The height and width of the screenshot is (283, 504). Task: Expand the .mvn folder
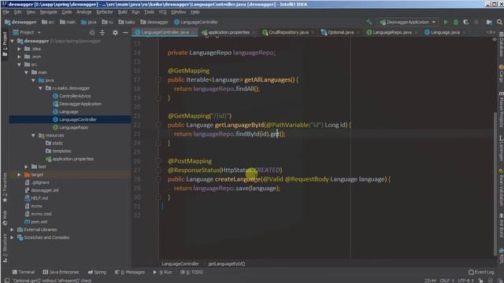pyautogui.click(x=19, y=57)
